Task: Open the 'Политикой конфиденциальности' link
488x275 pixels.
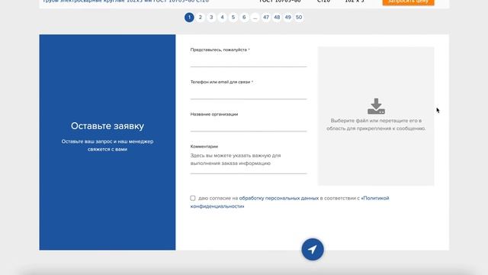Action: [x=290, y=202]
